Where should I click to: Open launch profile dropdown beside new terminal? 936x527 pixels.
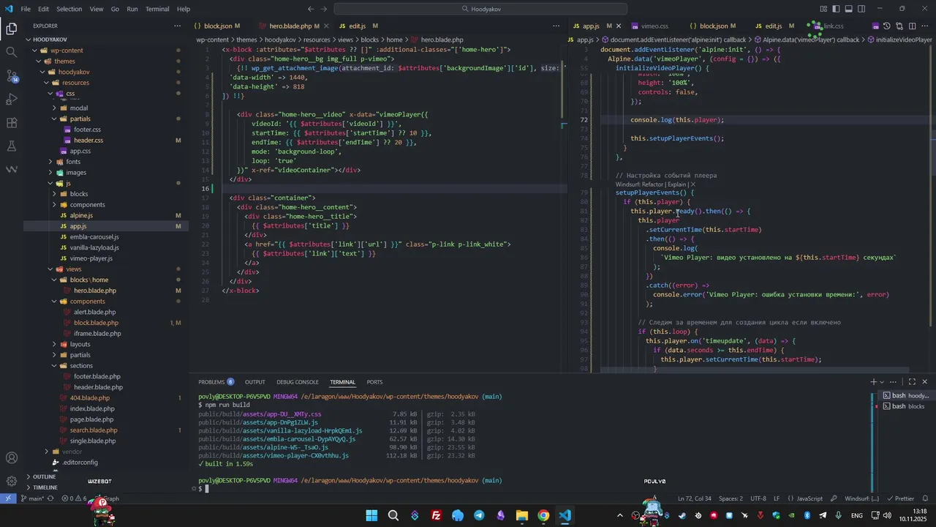[882, 382]
